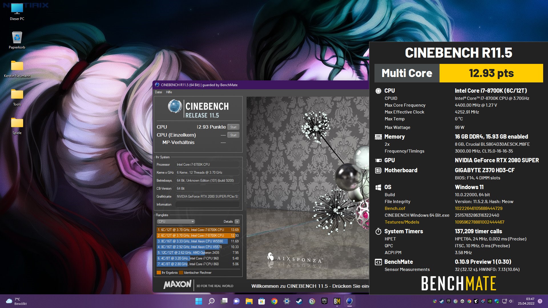Screen dimensions: 548x308
Task: Open File Explorer from taskbar
Action: (x=249, y=301)
